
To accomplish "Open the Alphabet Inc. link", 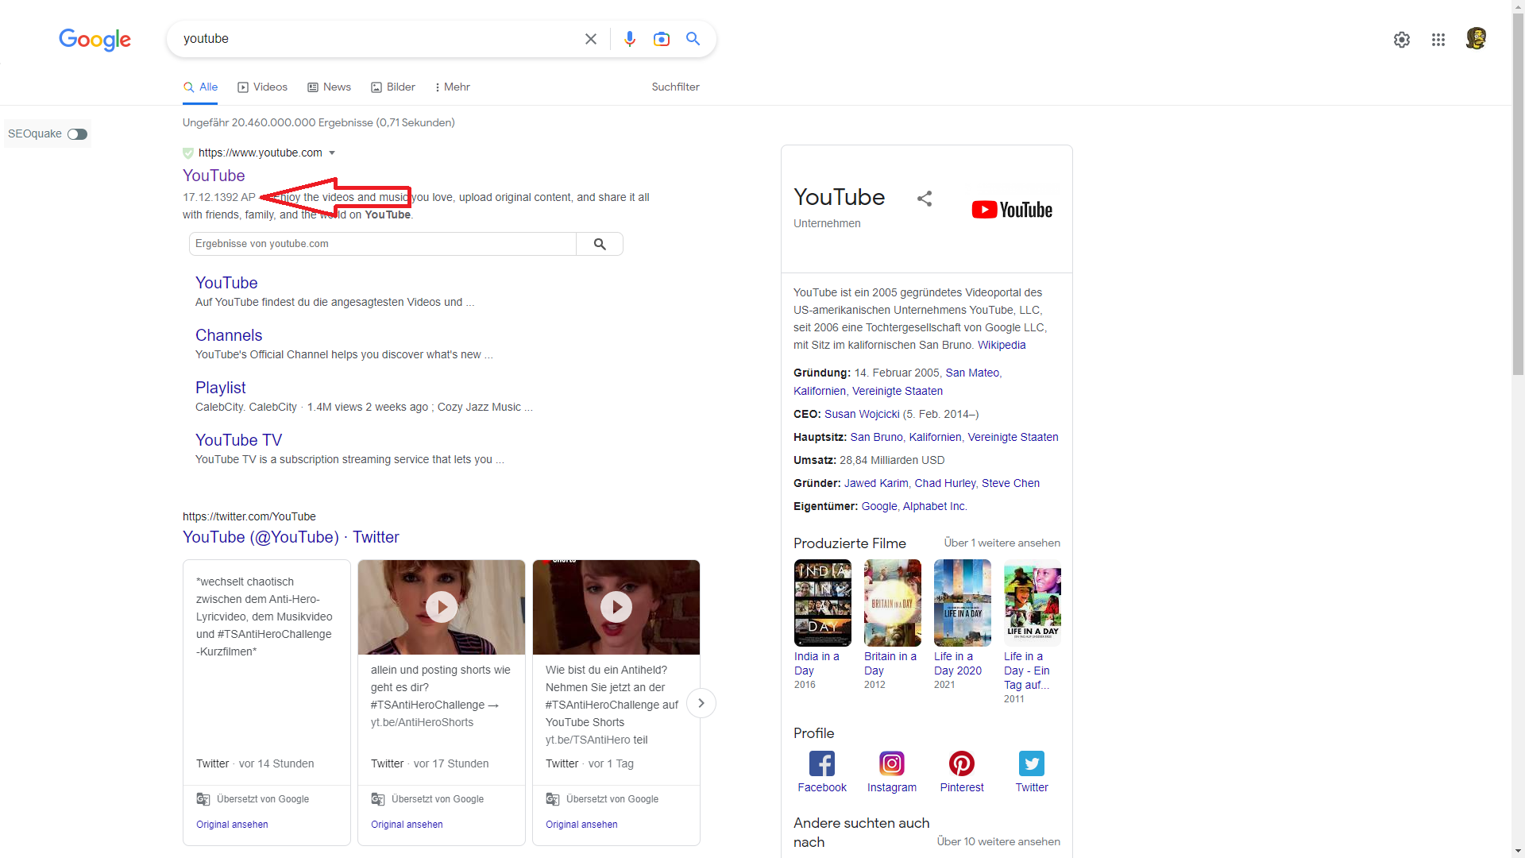I will point(935,507).
